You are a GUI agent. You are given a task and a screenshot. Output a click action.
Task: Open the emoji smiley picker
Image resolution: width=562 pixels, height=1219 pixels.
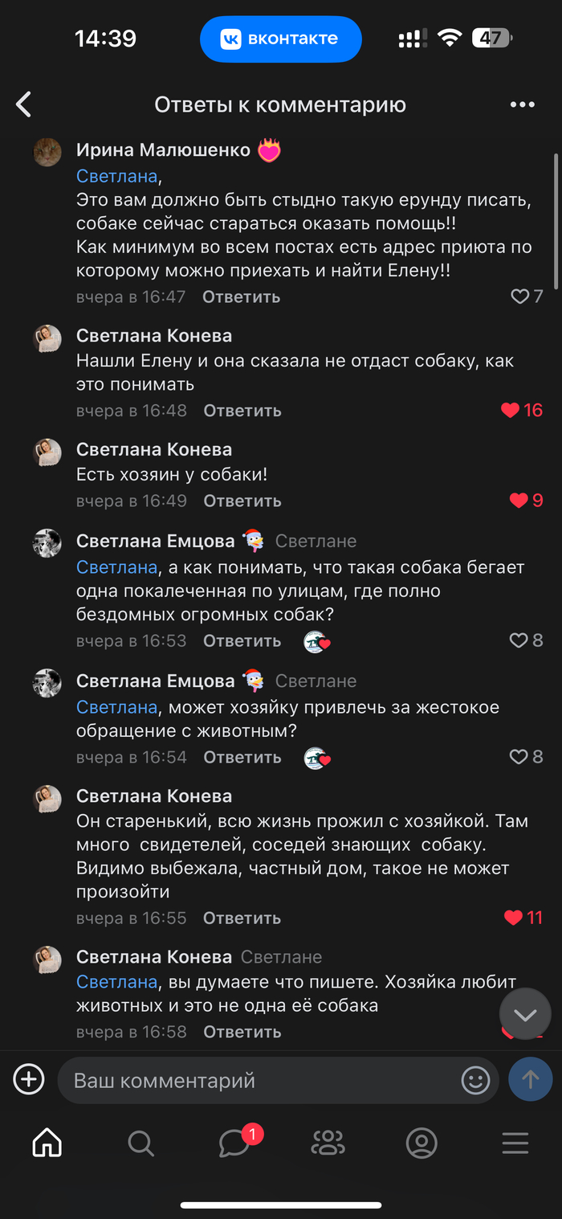475,1080
